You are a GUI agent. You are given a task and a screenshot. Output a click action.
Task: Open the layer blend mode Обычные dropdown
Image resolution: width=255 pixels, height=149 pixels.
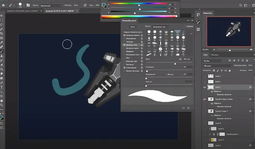point(217,65)
